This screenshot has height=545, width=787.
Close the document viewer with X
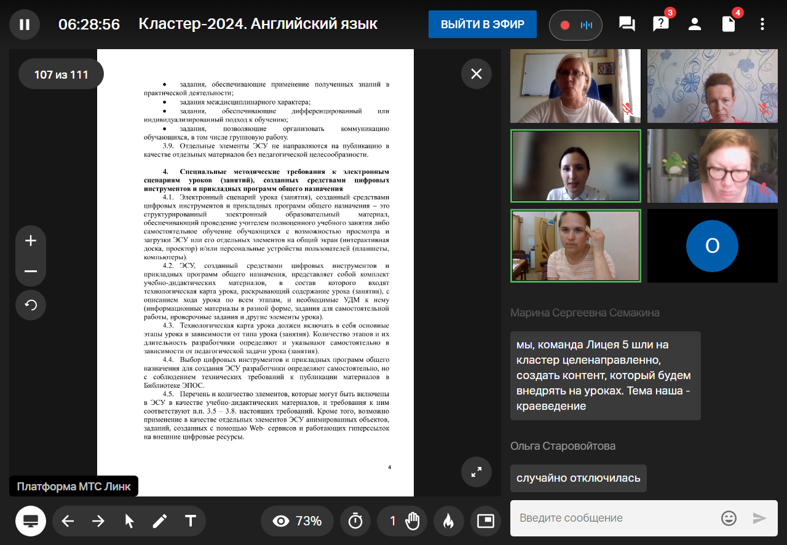[x=476, y=74]
